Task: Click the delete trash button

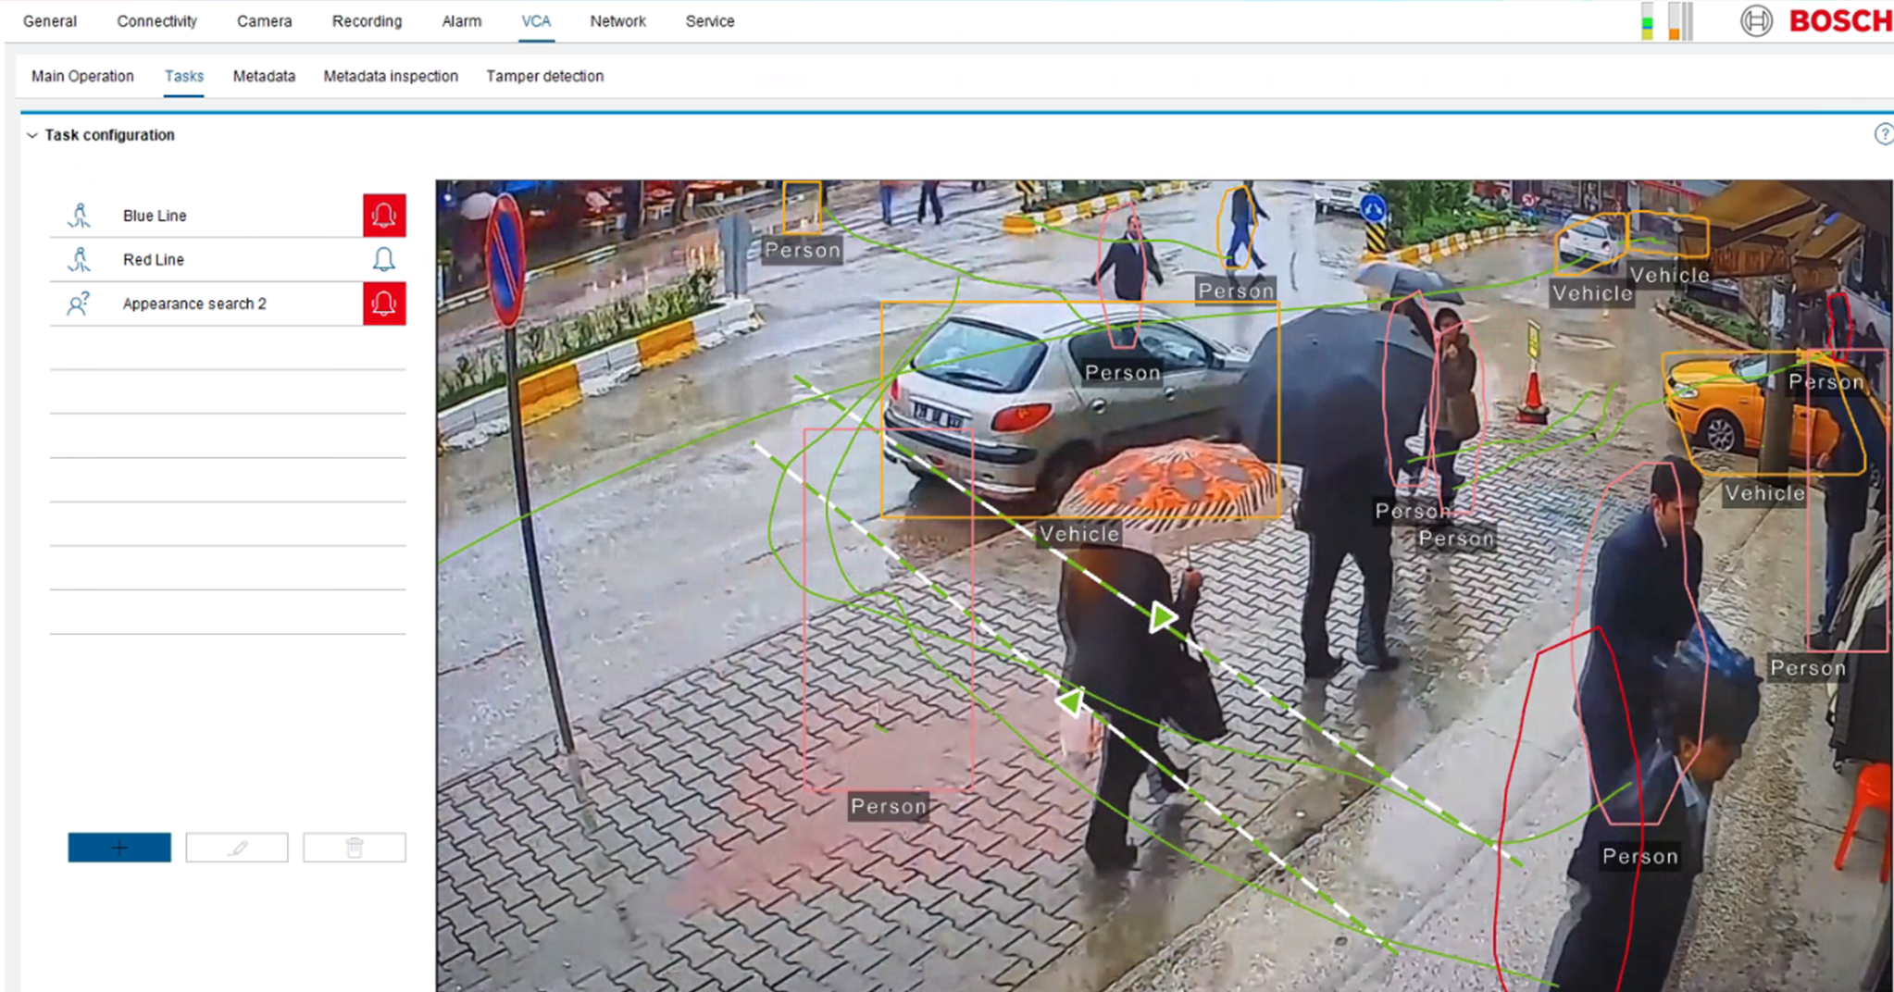Action: coord(354,848)
